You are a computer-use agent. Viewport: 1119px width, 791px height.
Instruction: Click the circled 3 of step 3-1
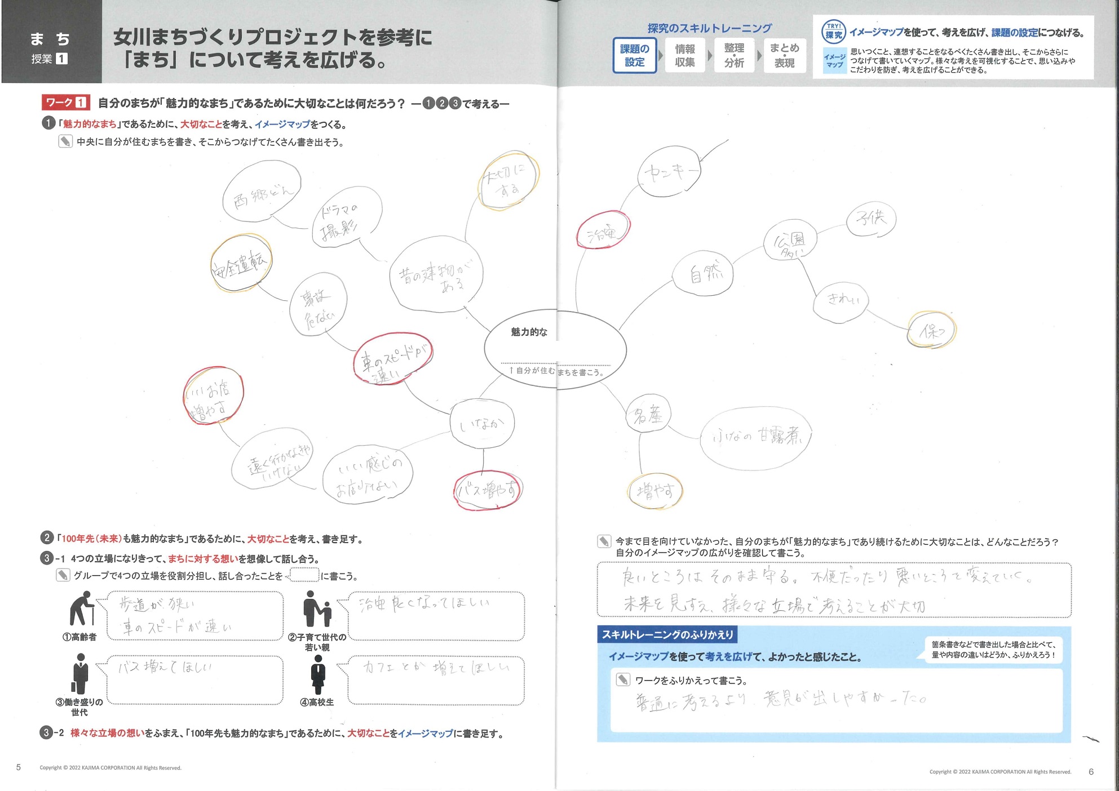[47, 558]
